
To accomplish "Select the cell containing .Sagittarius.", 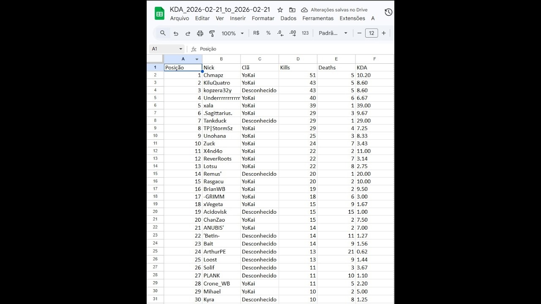I will pos(221,113).
